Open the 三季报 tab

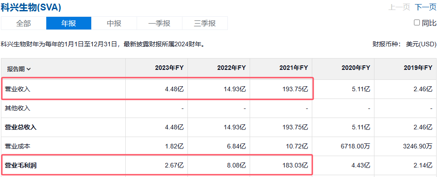pyautogui.click(x=205, y=23)
